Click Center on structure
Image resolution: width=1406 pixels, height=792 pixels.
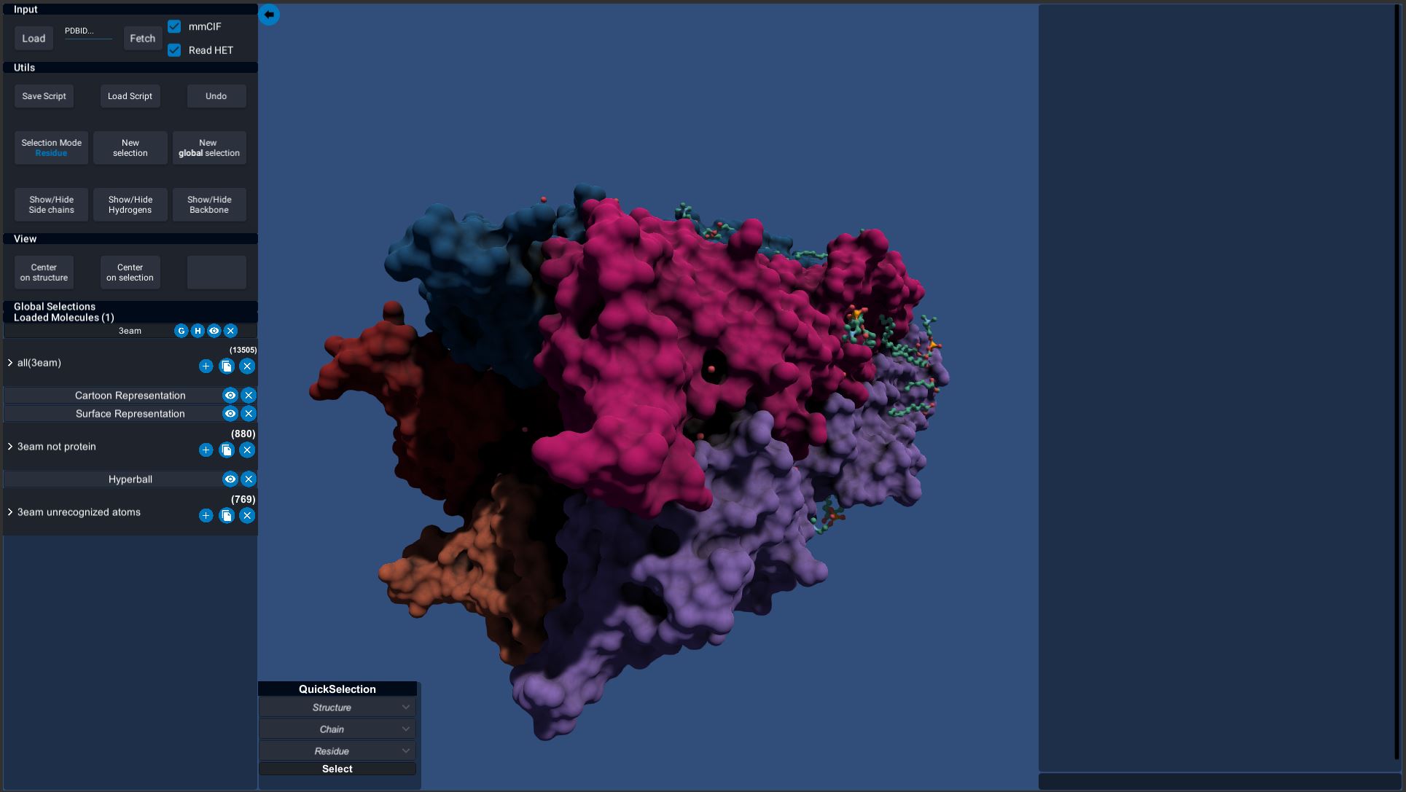pos(44,273)
